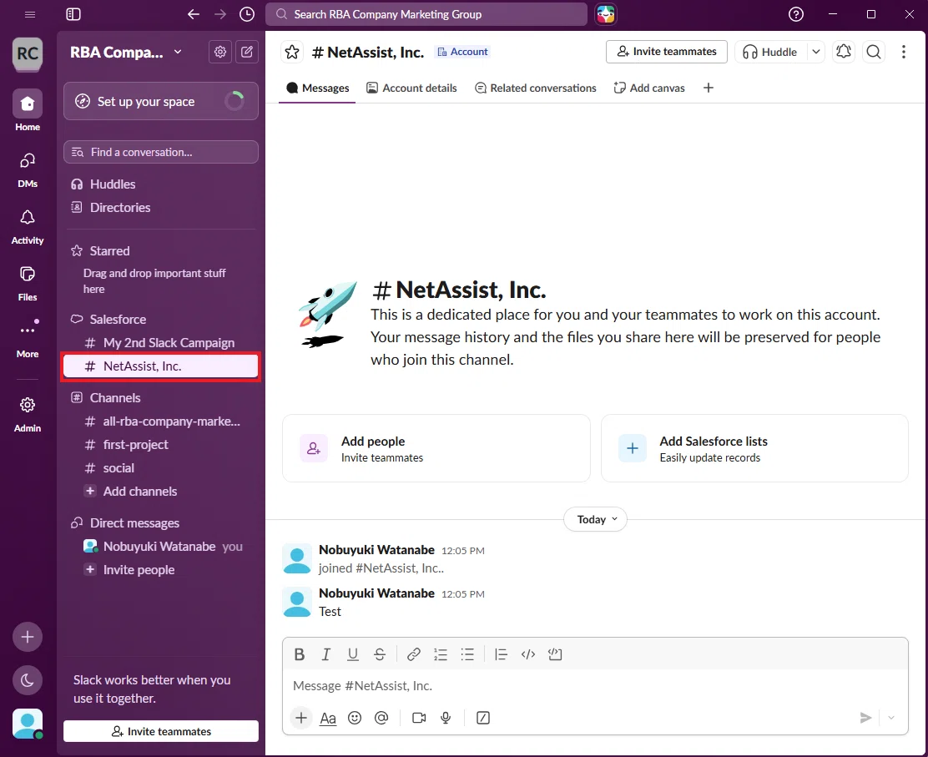Image resolution: width=928 pixels, height=757 pixels.
Task: Click the Account badge next to channel name
Action: [x=463, y=52]
